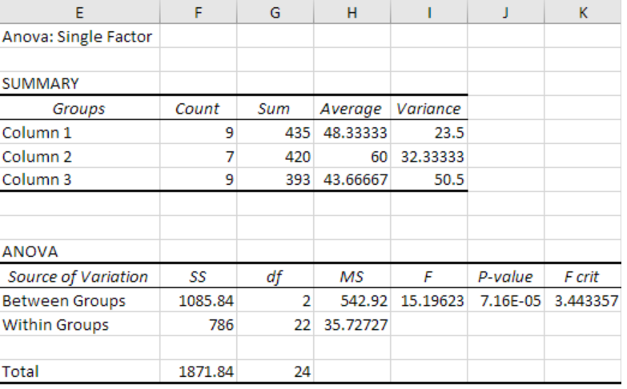The width and height of the screenshot is (627, 389).
Task: Select column header K
Action: click(x=583, y=12)
